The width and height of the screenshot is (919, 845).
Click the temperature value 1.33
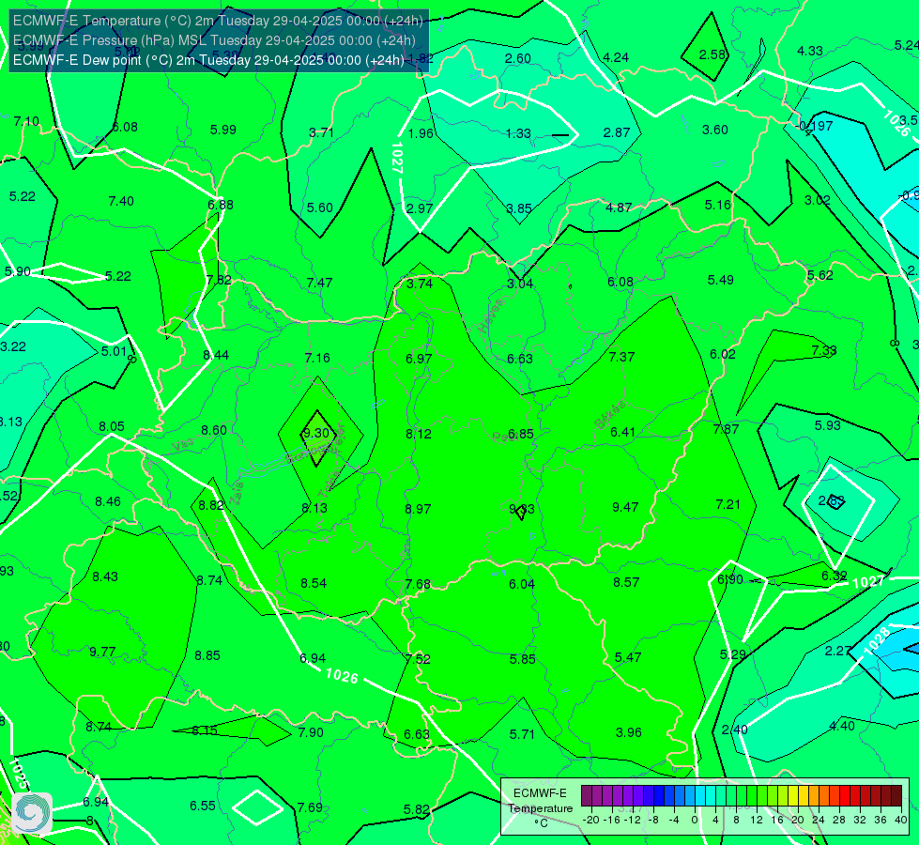click(518, 133)
